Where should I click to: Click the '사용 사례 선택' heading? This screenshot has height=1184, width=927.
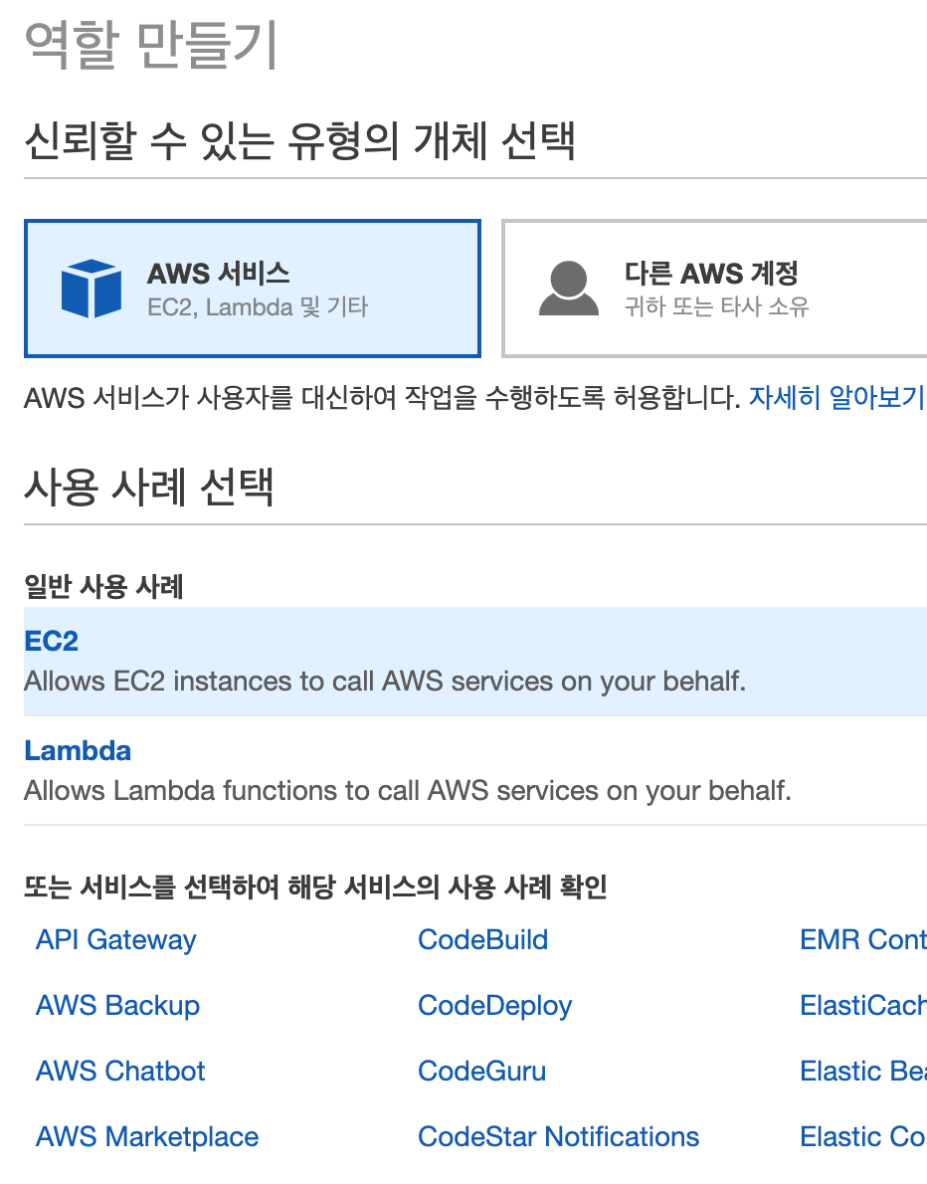(x=149, y=488)
